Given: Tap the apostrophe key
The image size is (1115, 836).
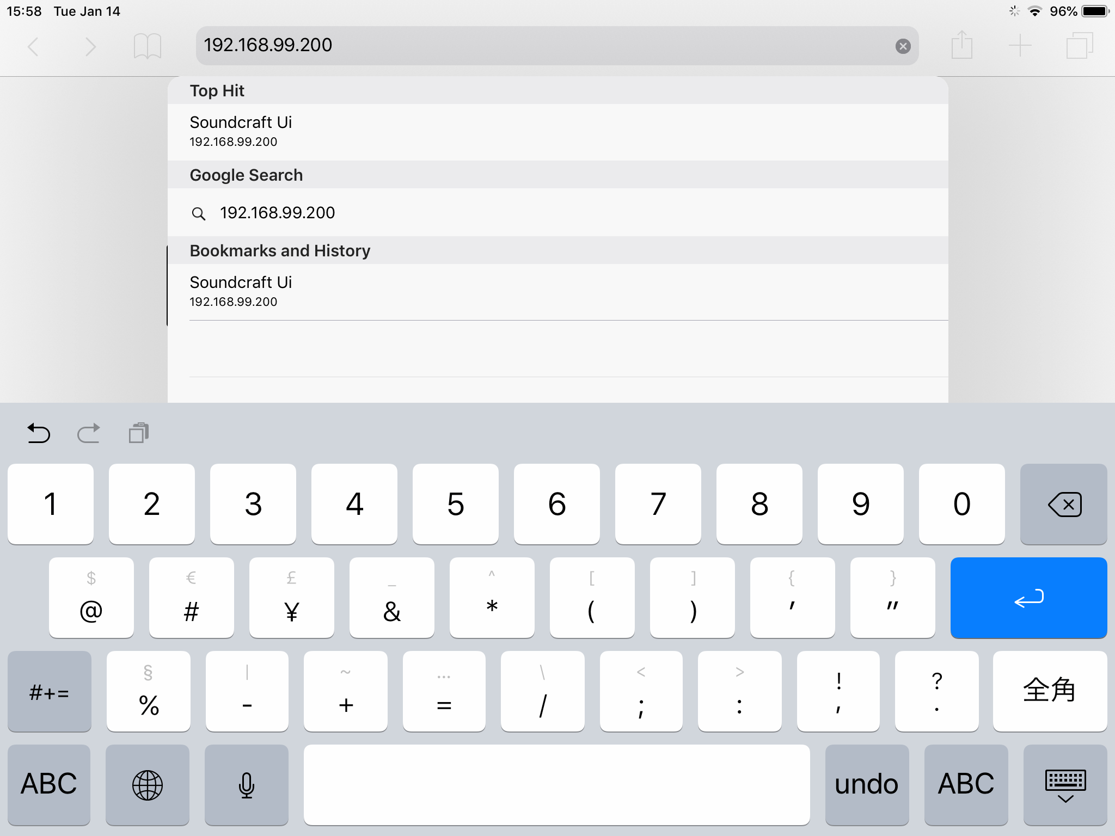Looking at the screenshot, I should pos(793,598).
